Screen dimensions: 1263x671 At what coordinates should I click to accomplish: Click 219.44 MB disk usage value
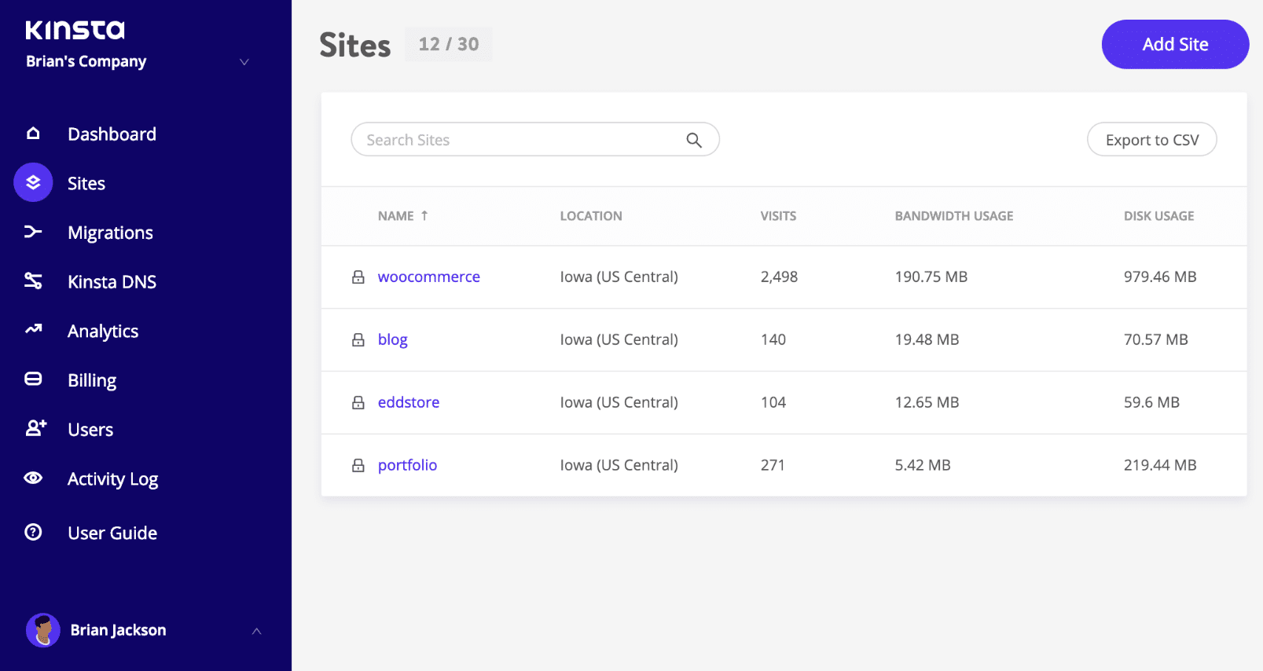(x=1160, y=465)
